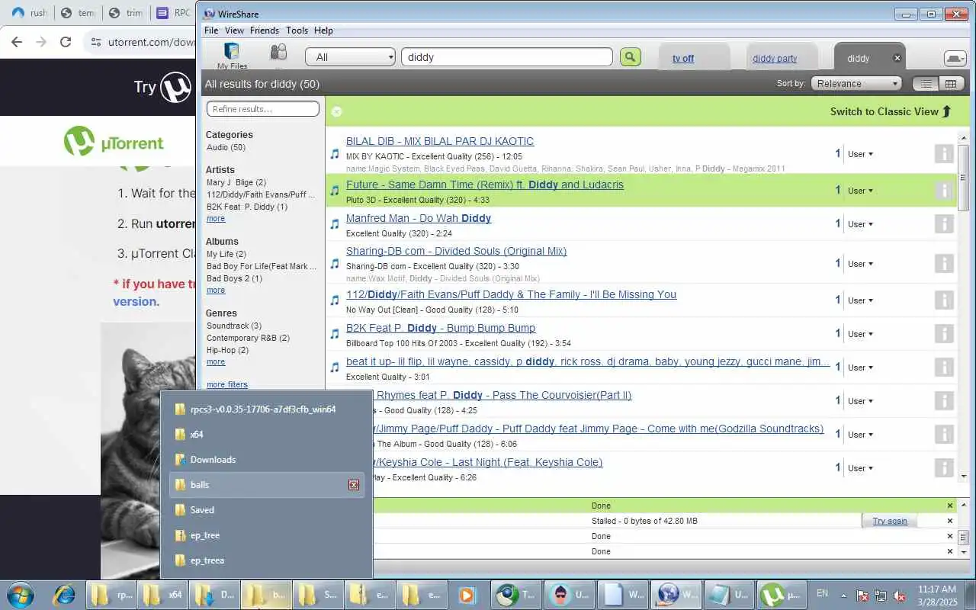Open Manfred Man - Do Wah Diddy link
Image resolution: width=976 pixels, height=610 pixels.
point(419,218)
